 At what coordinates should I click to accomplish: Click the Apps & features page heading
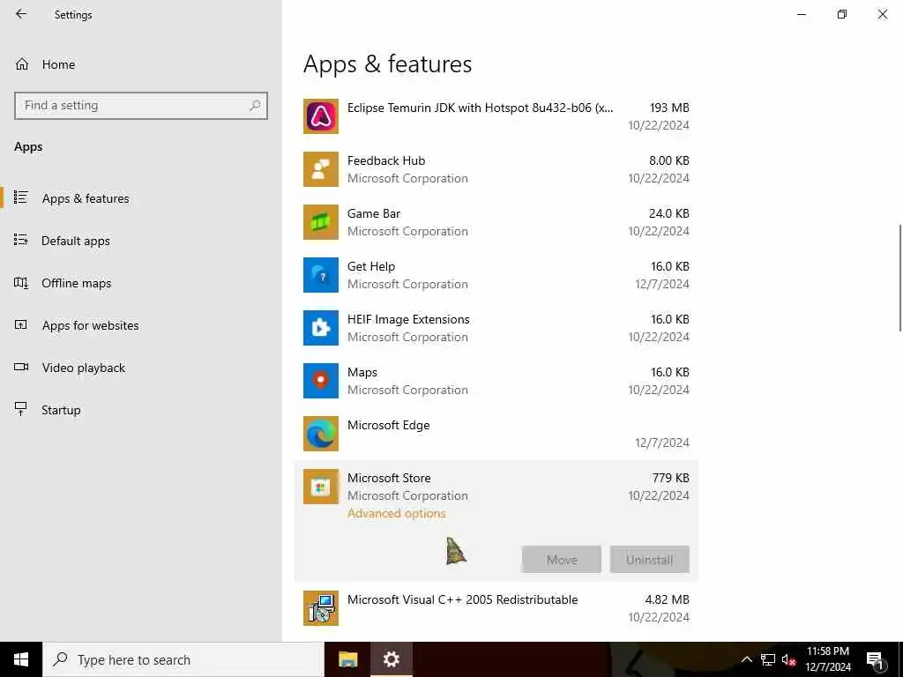point(388,64)
